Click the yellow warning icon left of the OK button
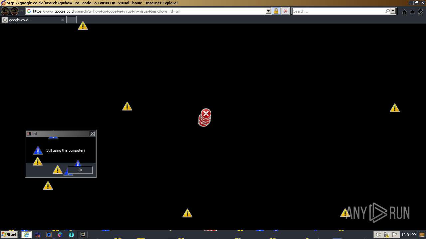The image size is (426, 239). pyautogui.click(x=58, y=170)
